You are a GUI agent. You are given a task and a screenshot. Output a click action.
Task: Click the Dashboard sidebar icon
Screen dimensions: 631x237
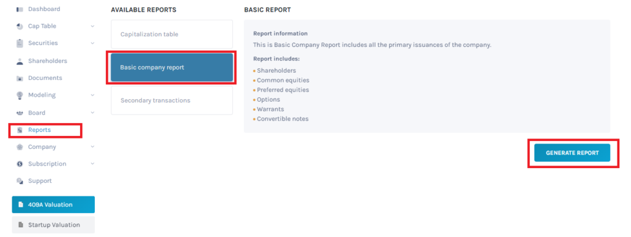[19, 9]
